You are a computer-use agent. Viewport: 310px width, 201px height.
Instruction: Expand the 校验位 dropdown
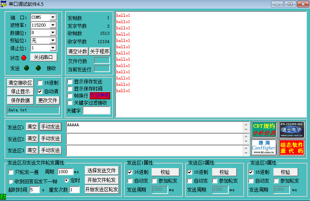[53, 40]
